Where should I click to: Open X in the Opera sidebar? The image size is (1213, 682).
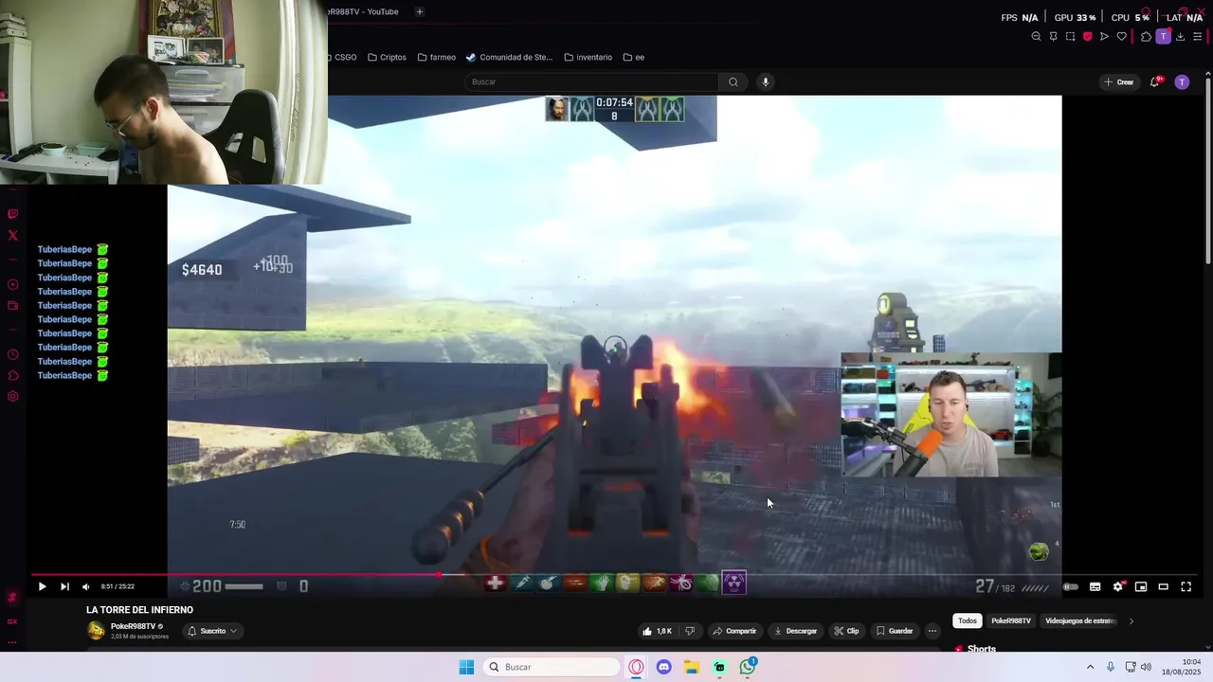pos(12,235)
